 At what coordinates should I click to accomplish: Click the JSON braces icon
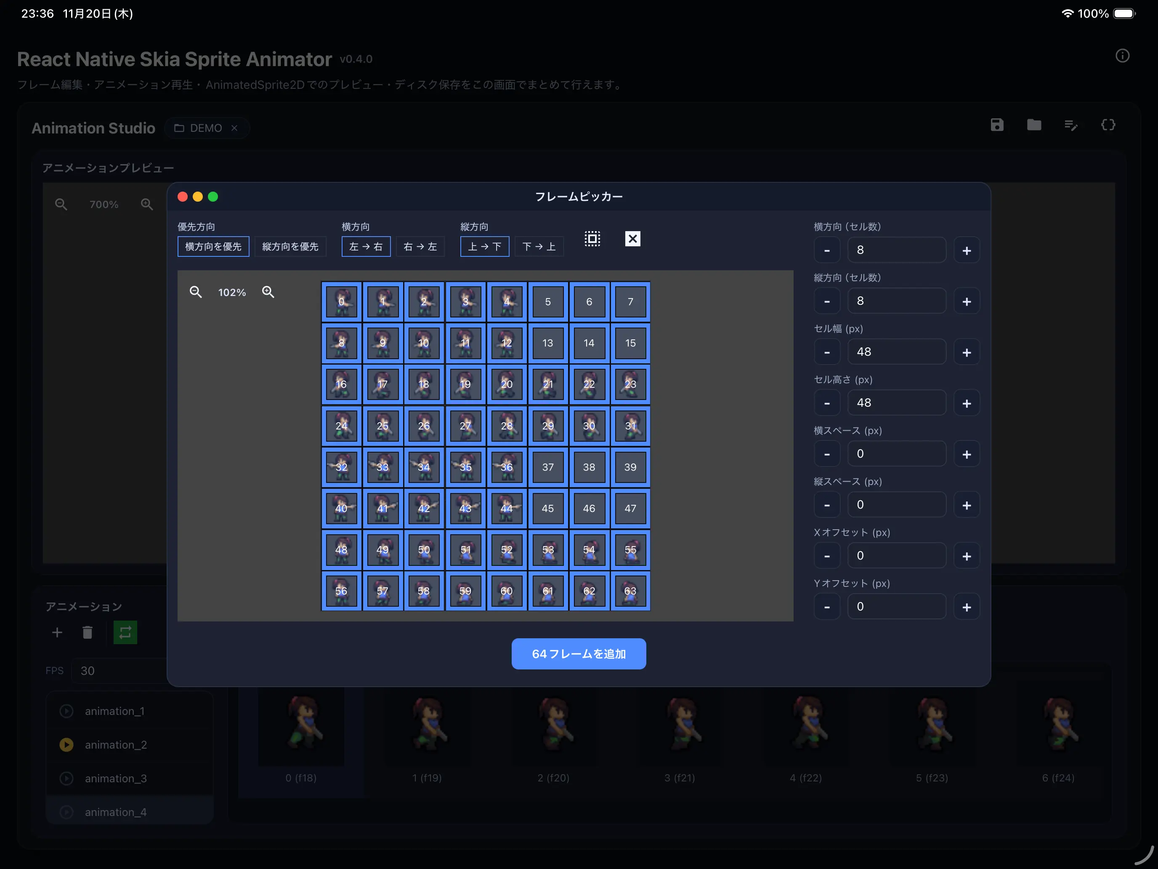click(x=1108, y=125)
